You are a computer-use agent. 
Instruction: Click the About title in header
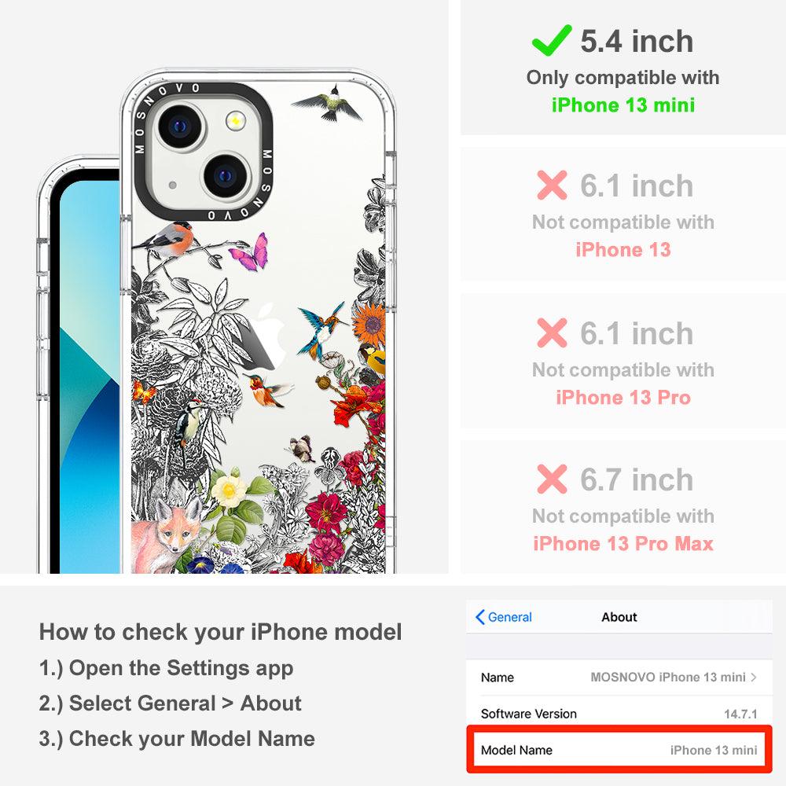point(619,617)
